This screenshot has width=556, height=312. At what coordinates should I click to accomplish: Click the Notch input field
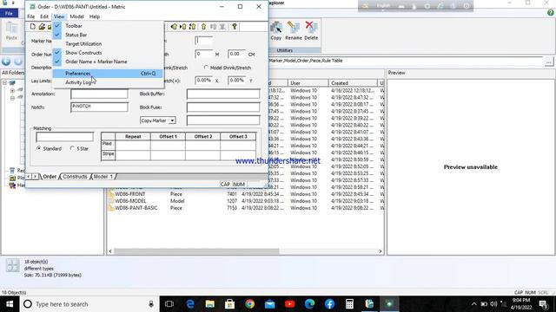[99, 107]
